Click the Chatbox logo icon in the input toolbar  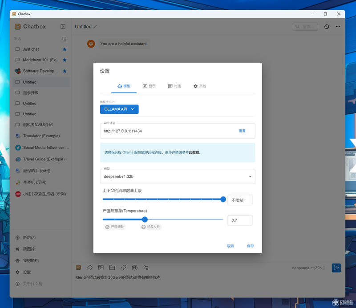point(78,268)
